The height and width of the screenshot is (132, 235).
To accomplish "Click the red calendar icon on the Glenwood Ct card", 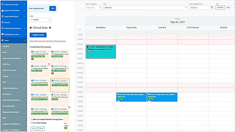I will pos(49,64).
